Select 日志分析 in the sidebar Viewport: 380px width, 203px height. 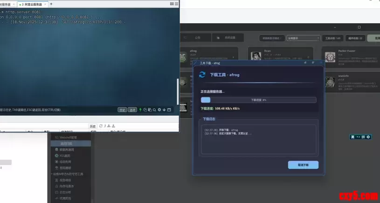[x=67, y=192]
